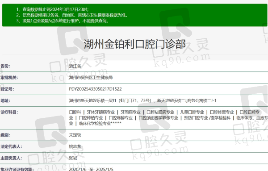Image resolution: width=268 pixels, height=171 pixels.
Task: Click the 省份 label
Action: tap(5, 66)
